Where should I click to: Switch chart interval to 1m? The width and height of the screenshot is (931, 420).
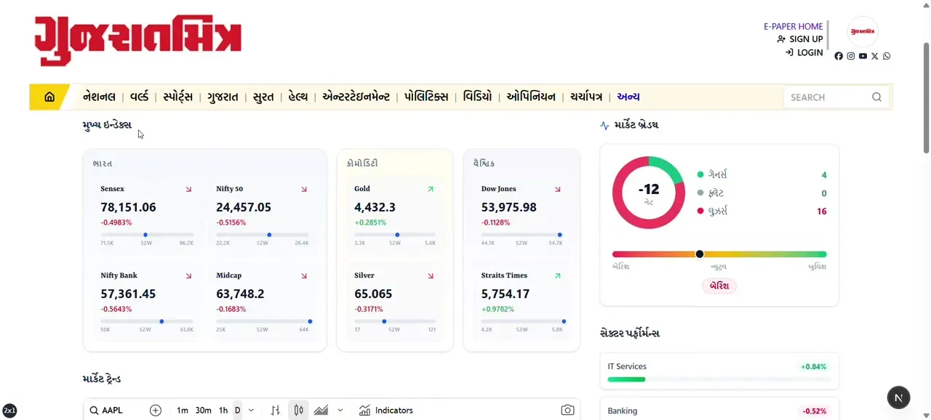coord(183,411)
